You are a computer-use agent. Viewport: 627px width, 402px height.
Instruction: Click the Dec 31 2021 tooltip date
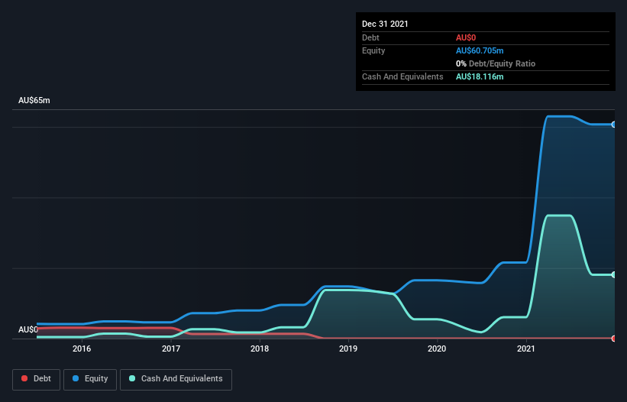click(x=385, y=24)
